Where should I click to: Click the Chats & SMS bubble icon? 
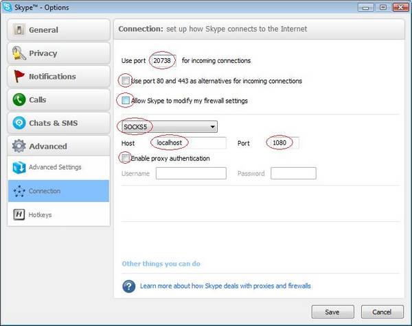[x=19, y=123]
